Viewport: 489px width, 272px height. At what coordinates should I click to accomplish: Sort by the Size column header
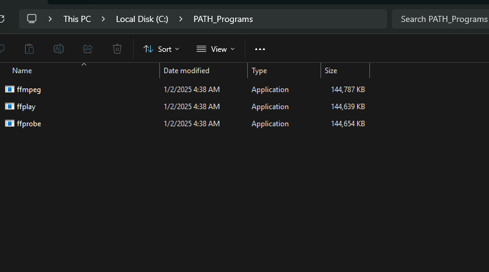point(331,71)
